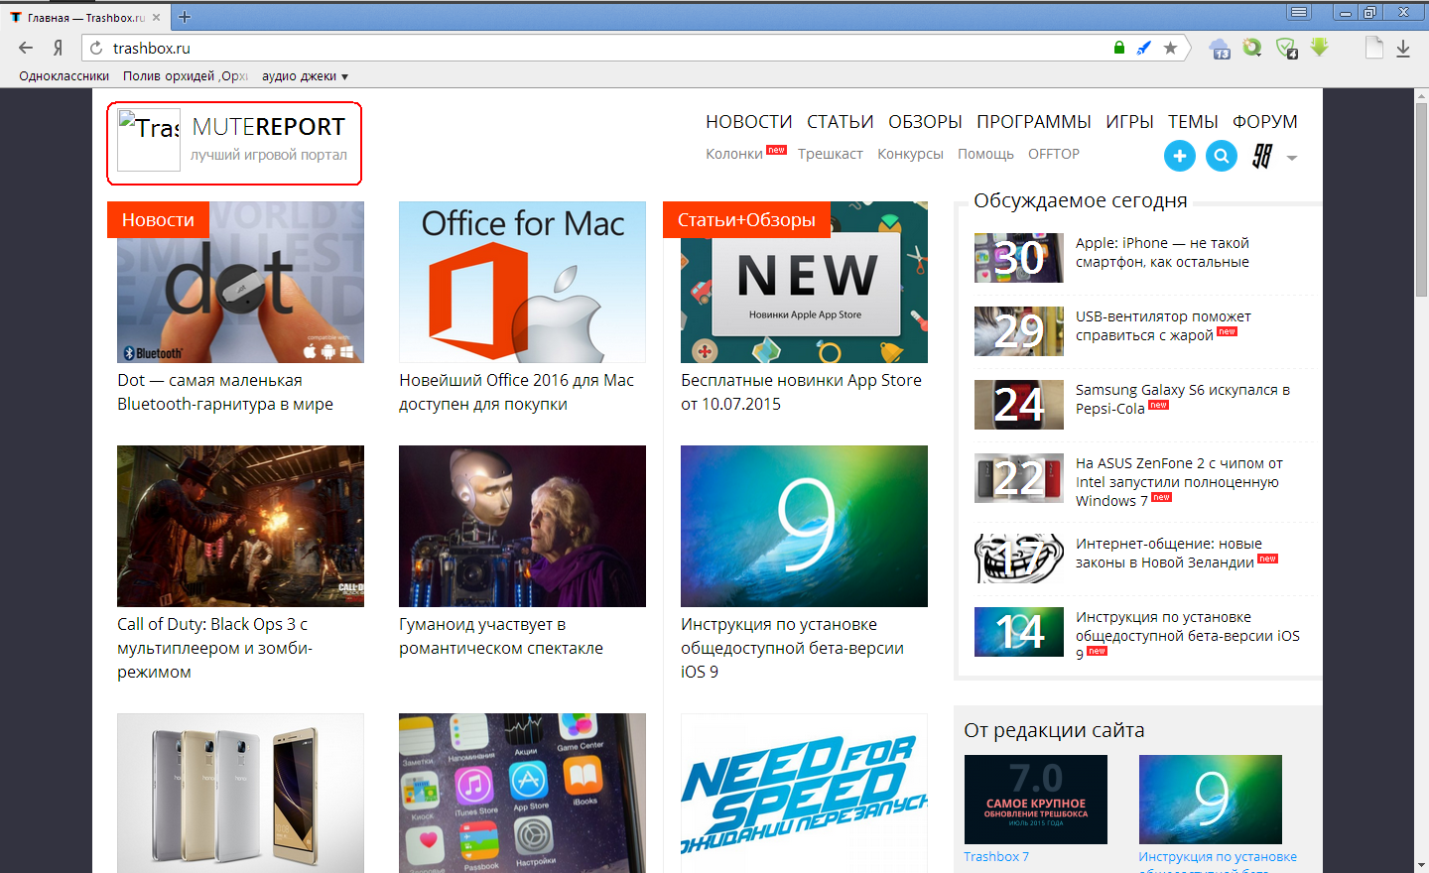Click the page vertical scrollbar thumb

(1421, 198)
